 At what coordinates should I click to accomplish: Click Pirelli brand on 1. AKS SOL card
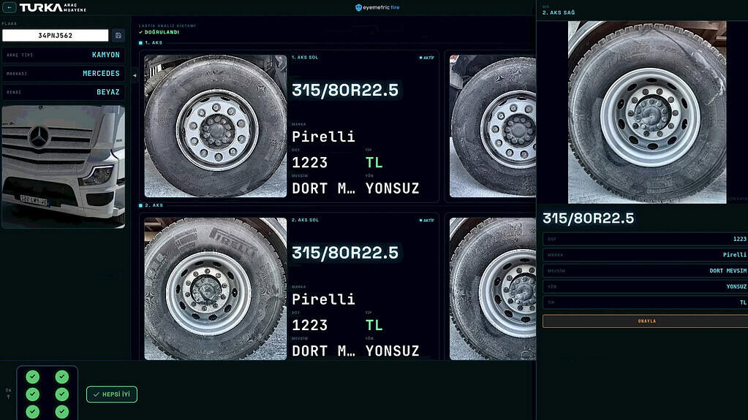[x=323, y=137]
